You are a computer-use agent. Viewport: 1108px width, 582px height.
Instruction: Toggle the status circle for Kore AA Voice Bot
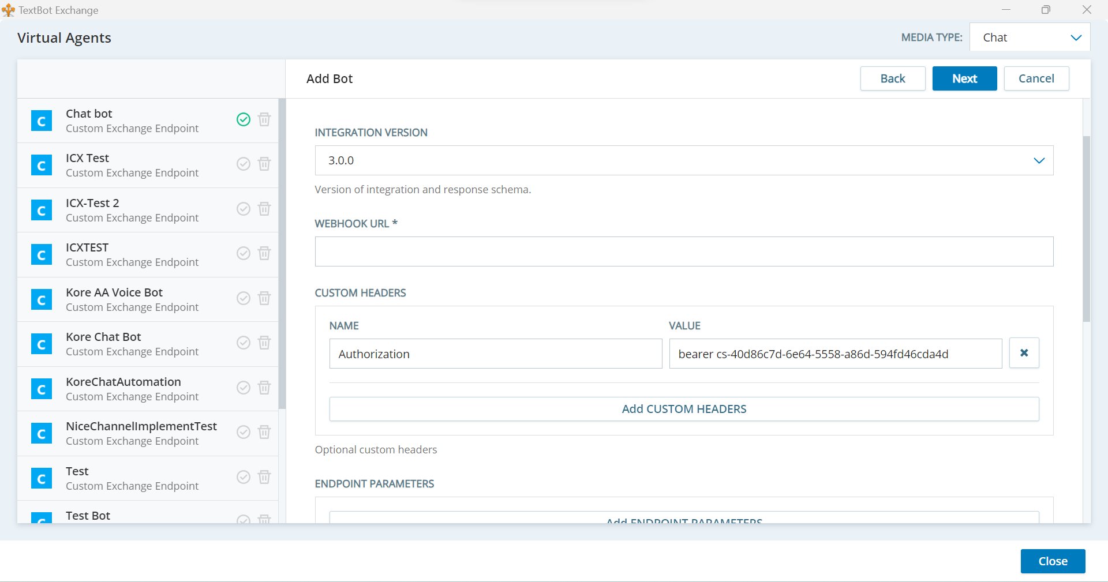(x=243, y=298)
